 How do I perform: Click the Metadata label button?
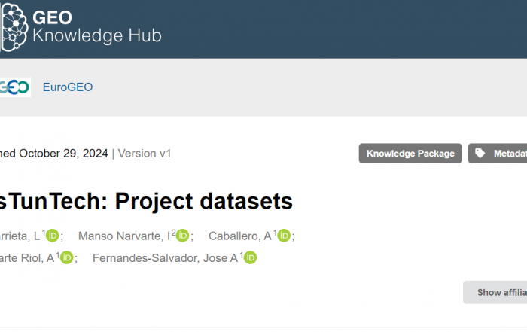tap(498, 154)
